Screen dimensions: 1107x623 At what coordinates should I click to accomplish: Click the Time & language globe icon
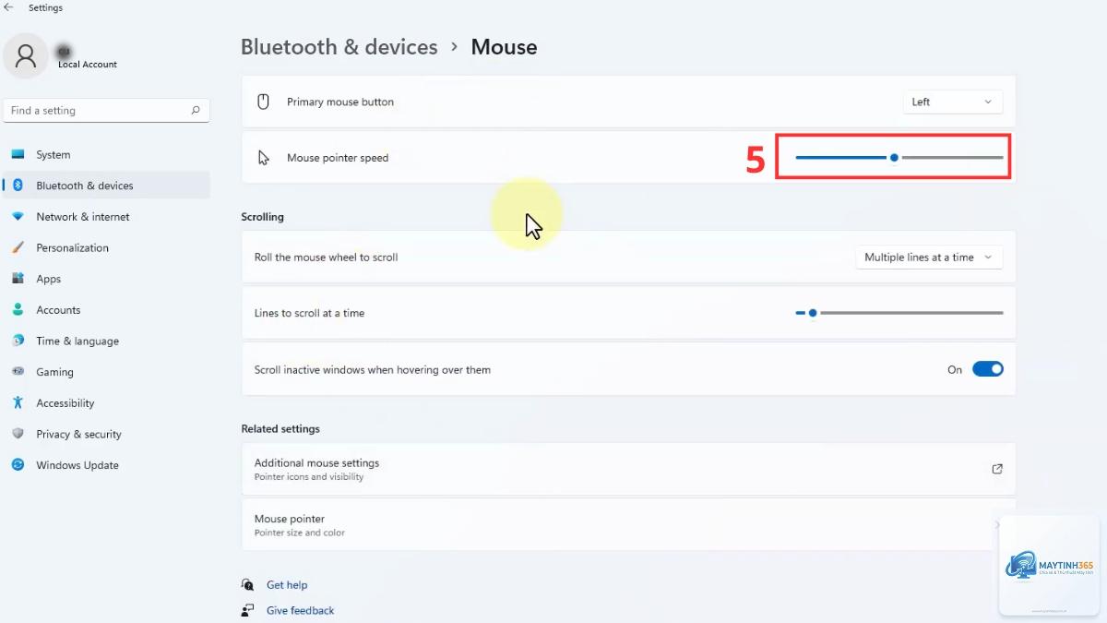click(x=18, y=341)
